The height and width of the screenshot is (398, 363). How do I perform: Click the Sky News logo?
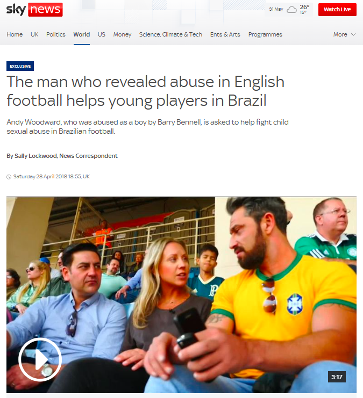click(34, 10)
